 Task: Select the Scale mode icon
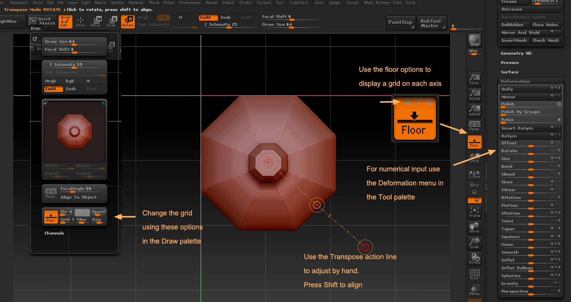click(x=112, y=21)
